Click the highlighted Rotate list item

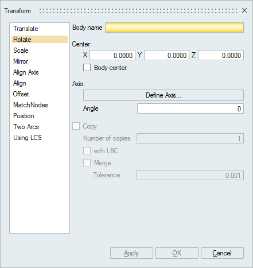pyautogui.click(x=40, y=40)
